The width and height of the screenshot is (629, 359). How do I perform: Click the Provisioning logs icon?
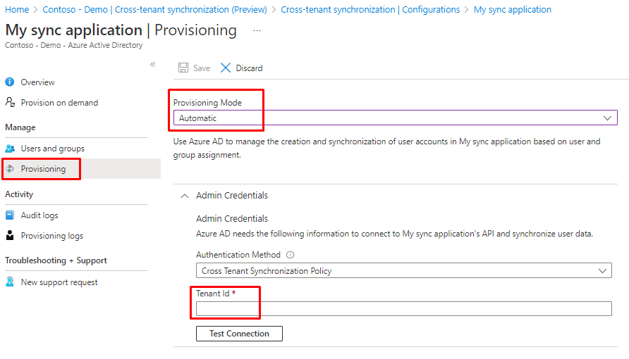coord(10,236)
